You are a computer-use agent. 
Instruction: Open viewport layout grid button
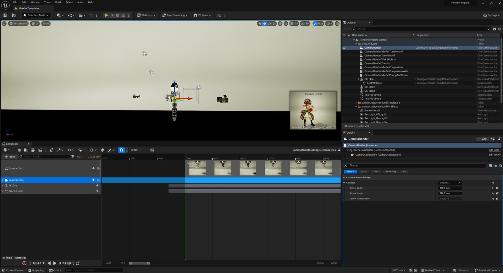click(337, 24)
